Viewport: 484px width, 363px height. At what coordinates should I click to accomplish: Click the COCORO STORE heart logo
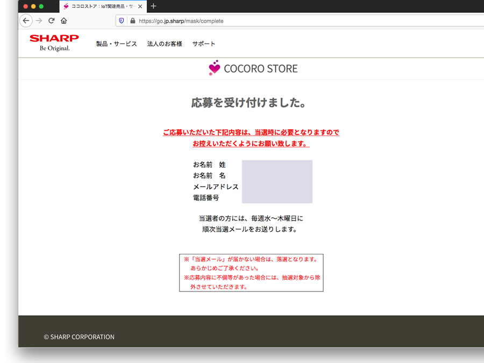coord(214,68)
